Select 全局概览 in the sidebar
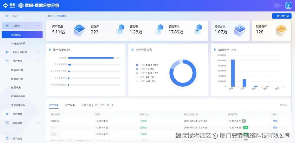 [22, 35]
